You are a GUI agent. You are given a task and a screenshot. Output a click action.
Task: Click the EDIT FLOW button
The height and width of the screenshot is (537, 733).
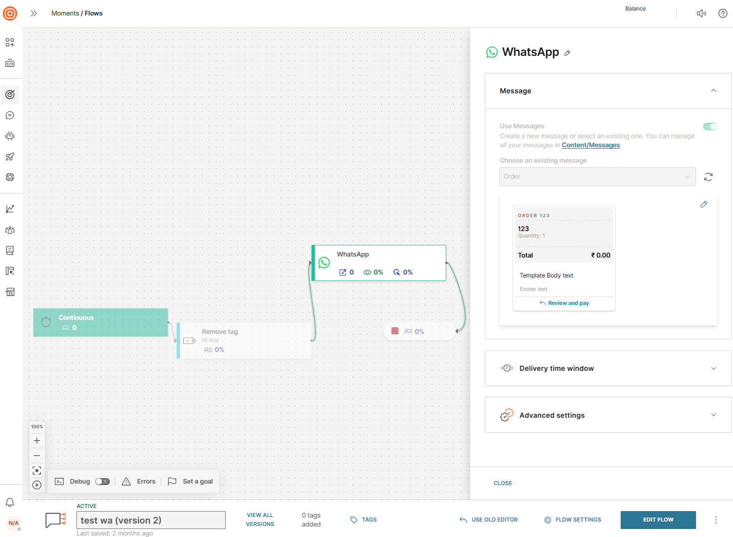(x=658, y=520)
